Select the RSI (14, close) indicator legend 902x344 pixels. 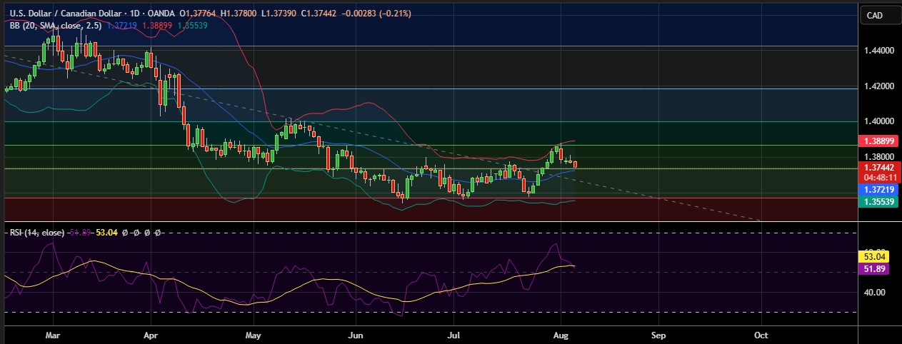tap(37, 233)
